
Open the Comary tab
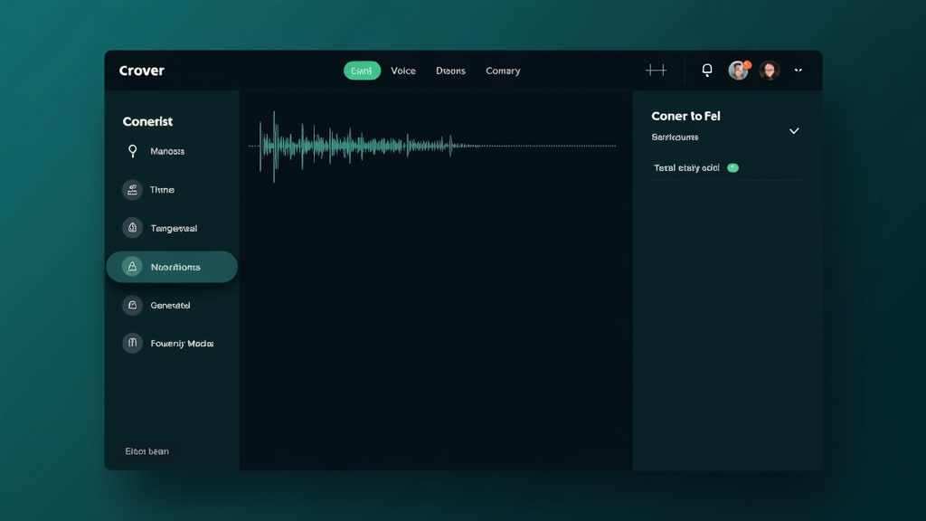click(x=503, y=71)
